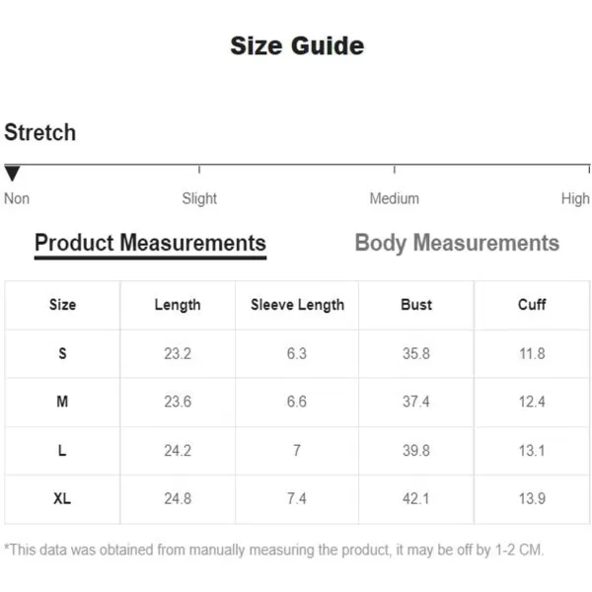Click the Sleeve Length column header

click(298, 305)
